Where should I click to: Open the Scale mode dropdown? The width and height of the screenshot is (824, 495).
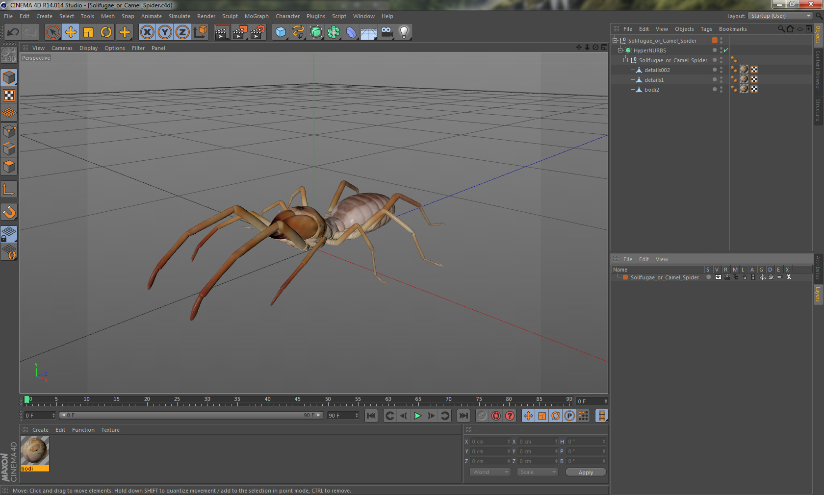[538, 472]
